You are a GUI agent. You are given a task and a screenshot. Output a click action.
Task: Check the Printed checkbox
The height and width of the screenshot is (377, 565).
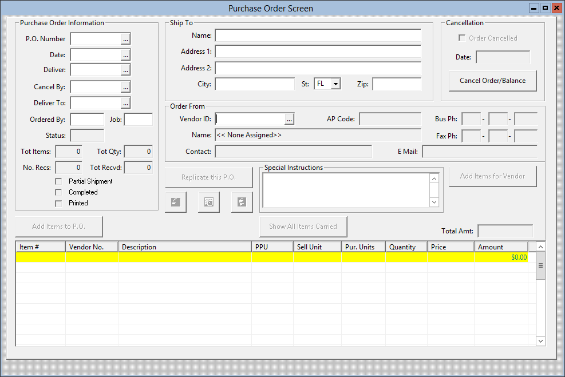point(59,204)
